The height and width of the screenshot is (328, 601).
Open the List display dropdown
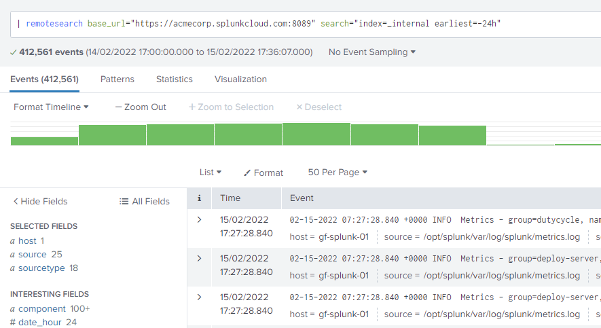(x=211, y=172)
